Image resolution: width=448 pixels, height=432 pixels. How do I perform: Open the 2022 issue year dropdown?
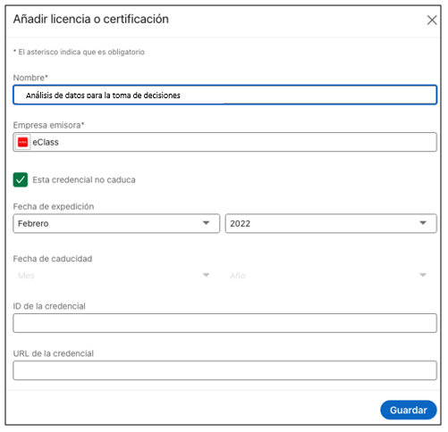[331, 223]
